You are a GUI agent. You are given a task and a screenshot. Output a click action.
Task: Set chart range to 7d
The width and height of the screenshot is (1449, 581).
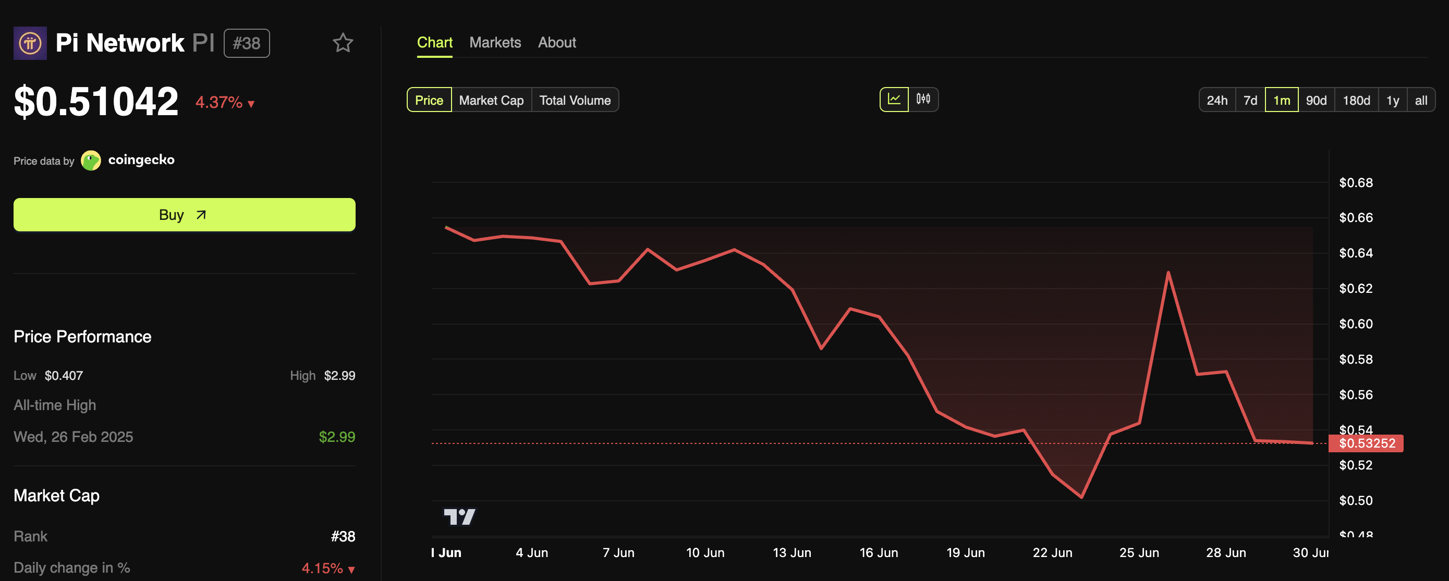pos(1250,100)
